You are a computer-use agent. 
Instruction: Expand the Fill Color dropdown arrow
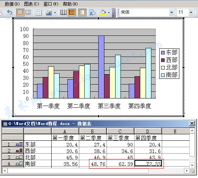109,13
